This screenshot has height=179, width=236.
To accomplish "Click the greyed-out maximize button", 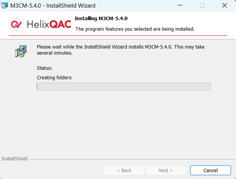I will [202, 6].
